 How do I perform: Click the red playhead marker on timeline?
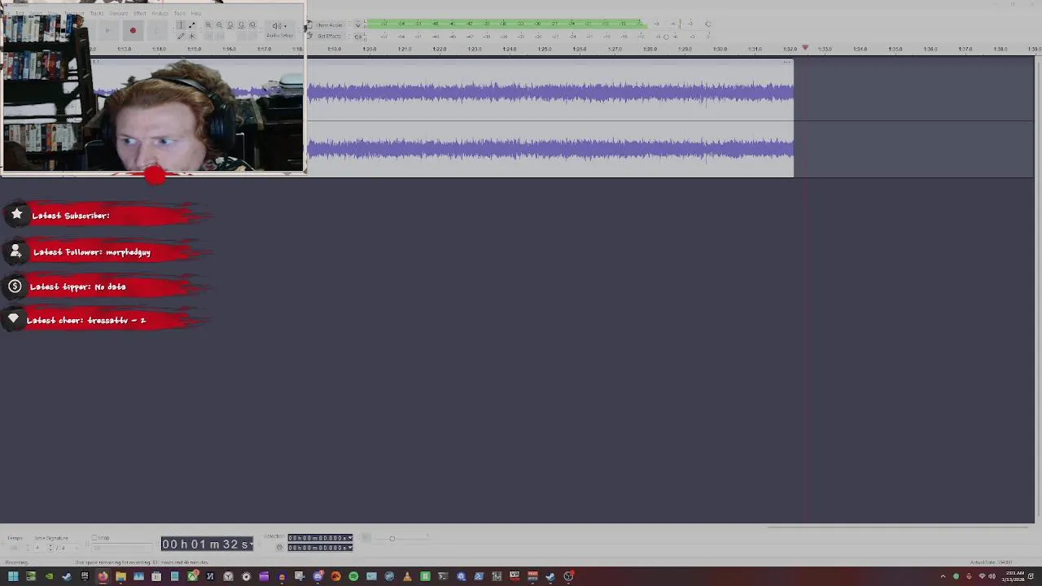point(805,49)
